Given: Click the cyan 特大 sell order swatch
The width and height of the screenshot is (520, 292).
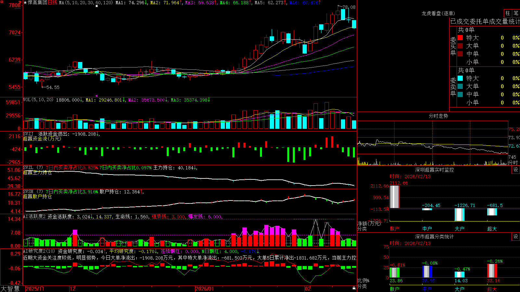Looking at the screenshot, I should (x=460, y=78).
